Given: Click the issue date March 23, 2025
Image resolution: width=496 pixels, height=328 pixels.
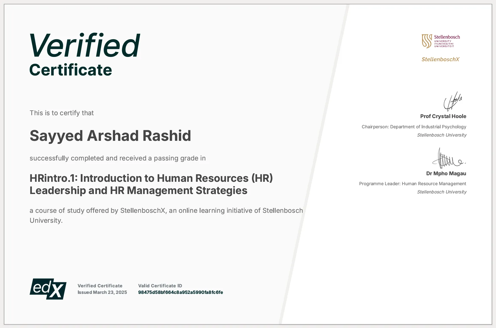Looking at the screenshot, I should (x=102, y=292).
